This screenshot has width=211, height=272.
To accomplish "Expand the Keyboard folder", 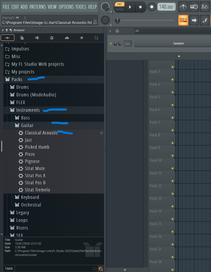I will tap(30, 197).
